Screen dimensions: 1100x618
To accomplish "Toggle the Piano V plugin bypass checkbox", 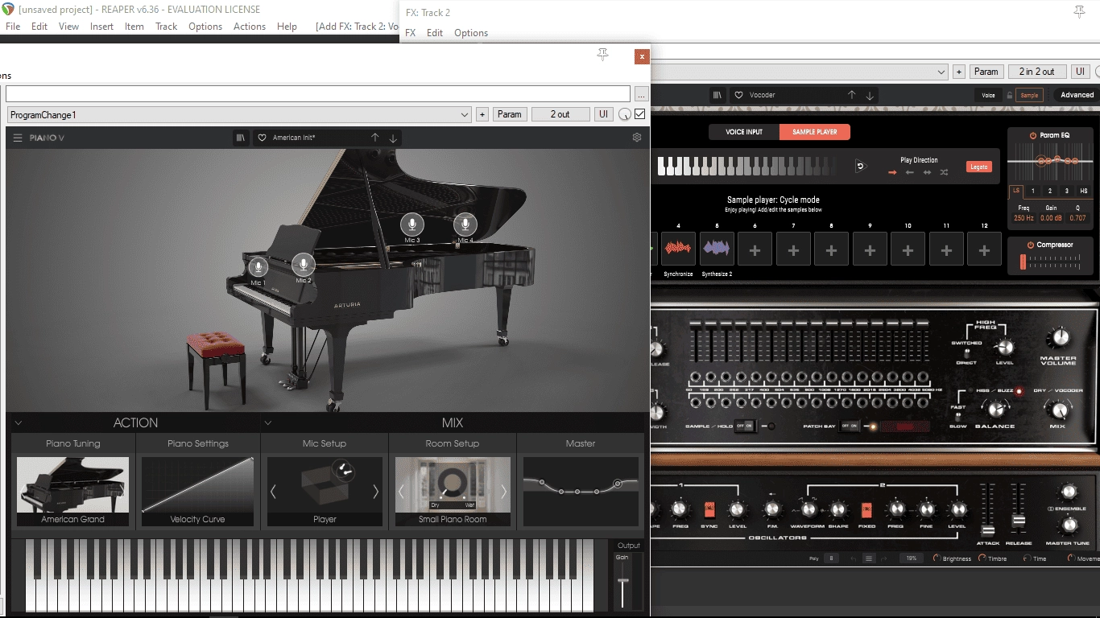I will (x=640, y=114).
